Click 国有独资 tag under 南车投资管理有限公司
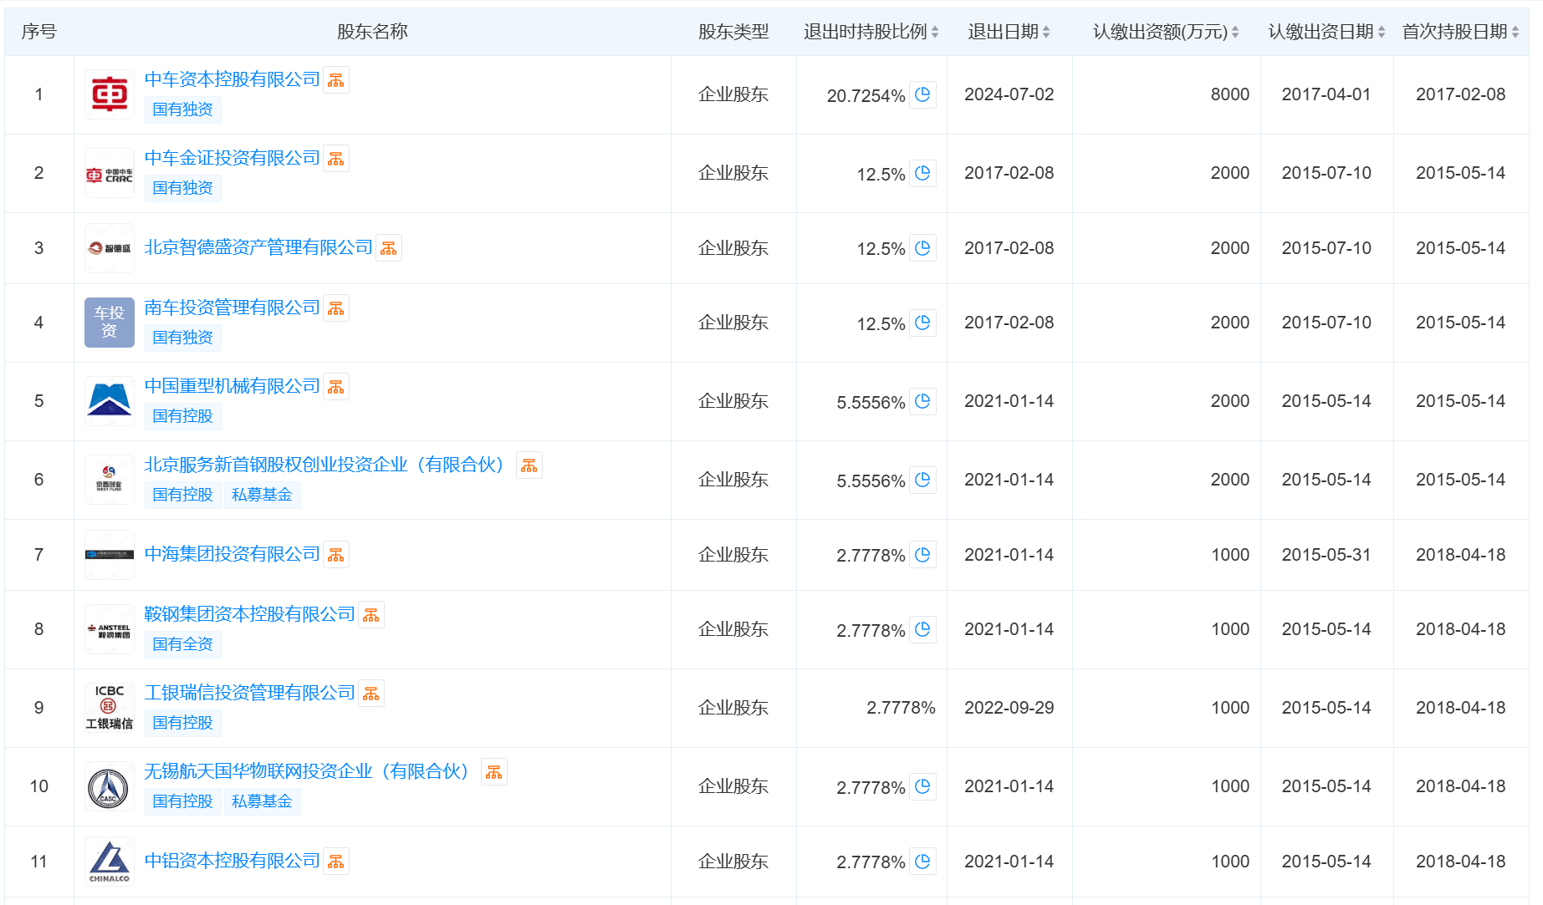Viewport: 1543px width, 905px height. 183,338
